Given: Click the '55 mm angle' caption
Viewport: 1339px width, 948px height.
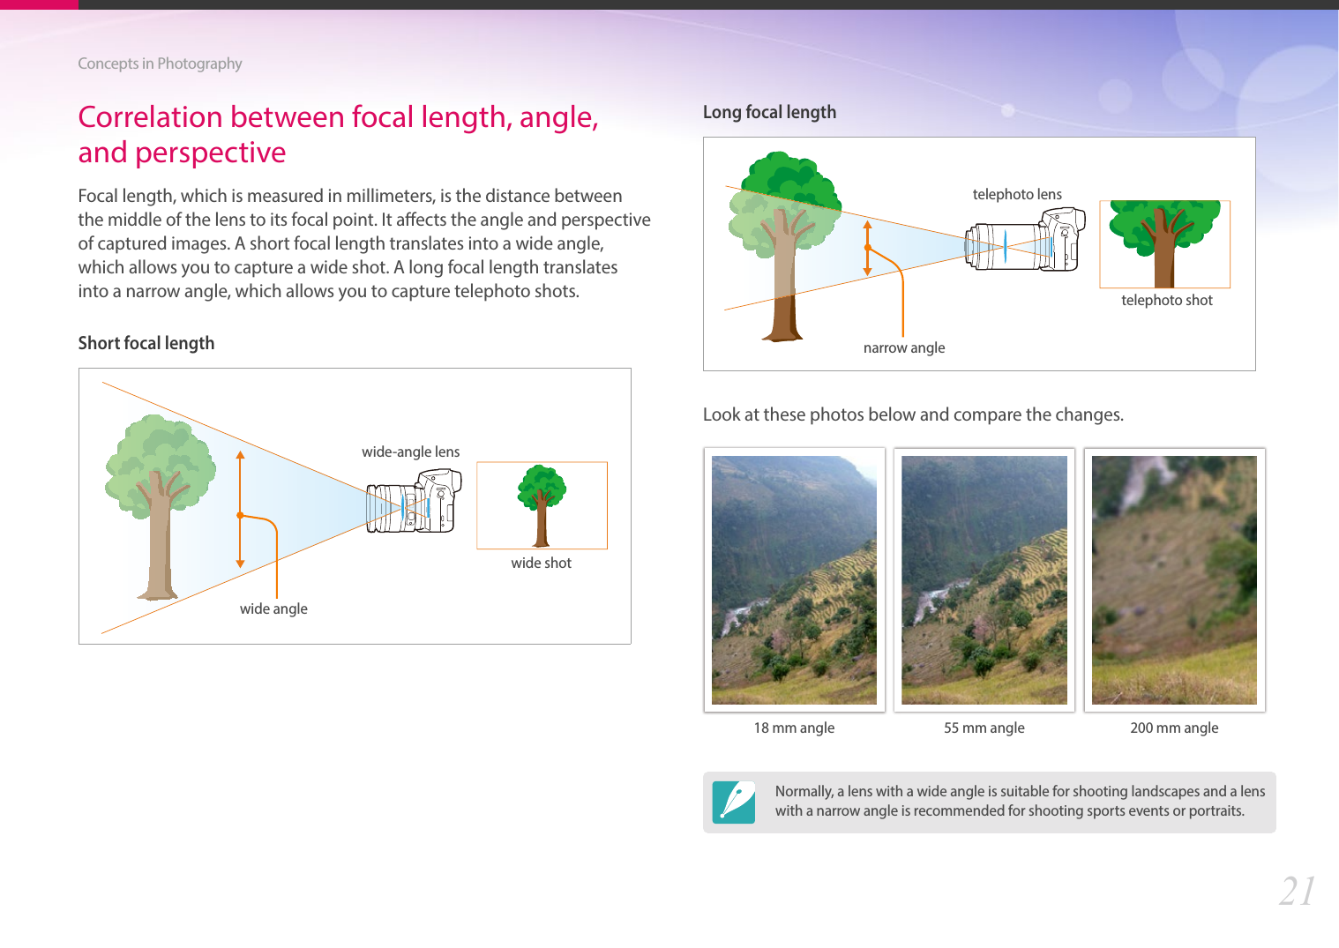Looking at the screenshot, I should [x=984, y=728].
